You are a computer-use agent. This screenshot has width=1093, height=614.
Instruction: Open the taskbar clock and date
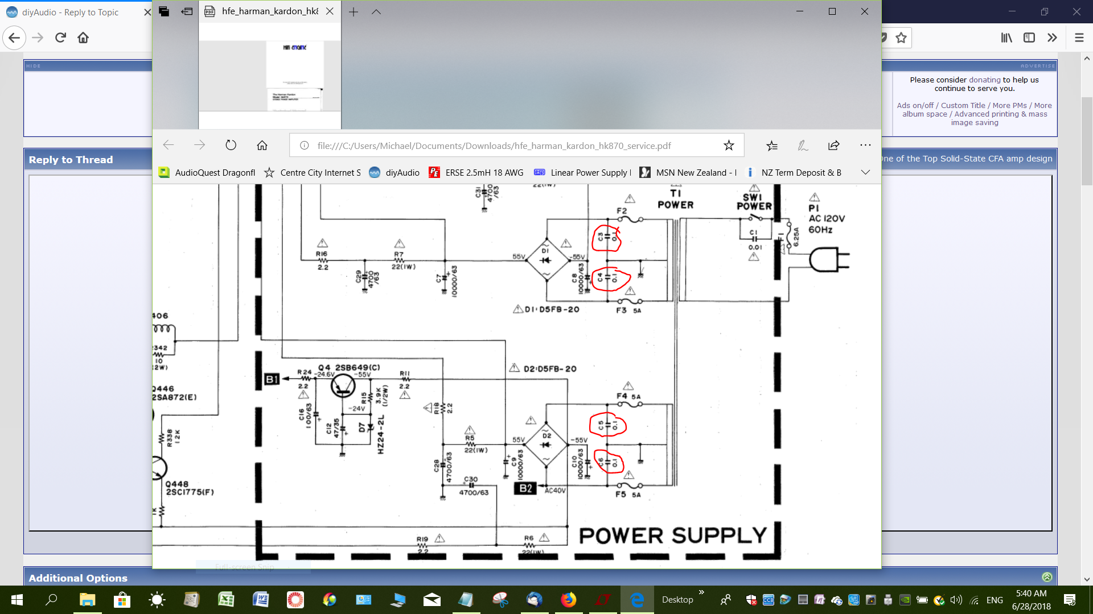click(x=1031, y=600)
